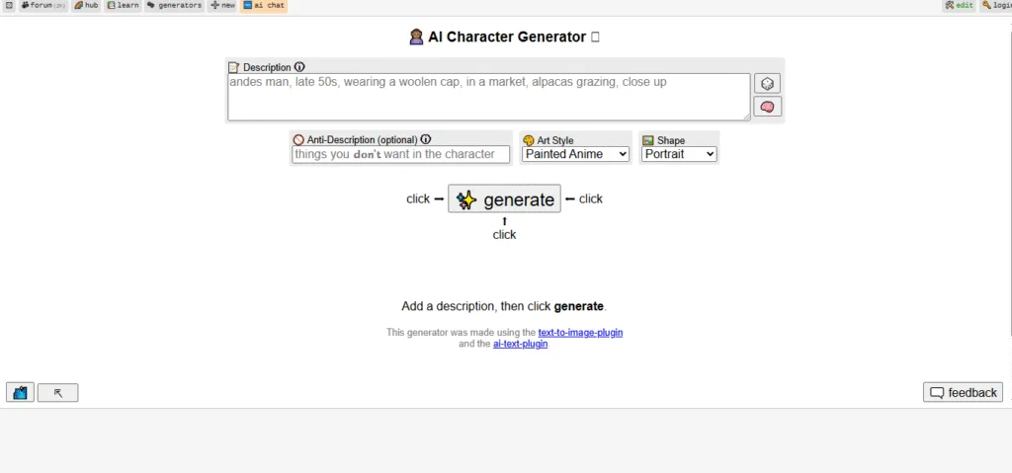Click the Anti-Description info circle icon
Image resolution: width=1012 pixels, height=473 pixels.
[x=425, y=138]
